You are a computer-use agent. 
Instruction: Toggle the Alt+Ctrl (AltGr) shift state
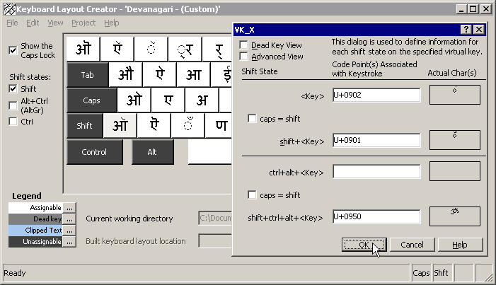(x=13, y=105)
